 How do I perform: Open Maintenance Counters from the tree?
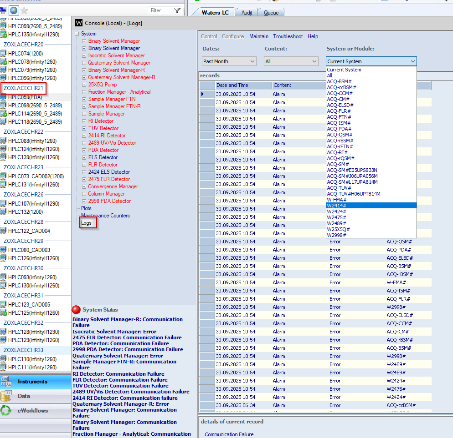coord(105,215)
